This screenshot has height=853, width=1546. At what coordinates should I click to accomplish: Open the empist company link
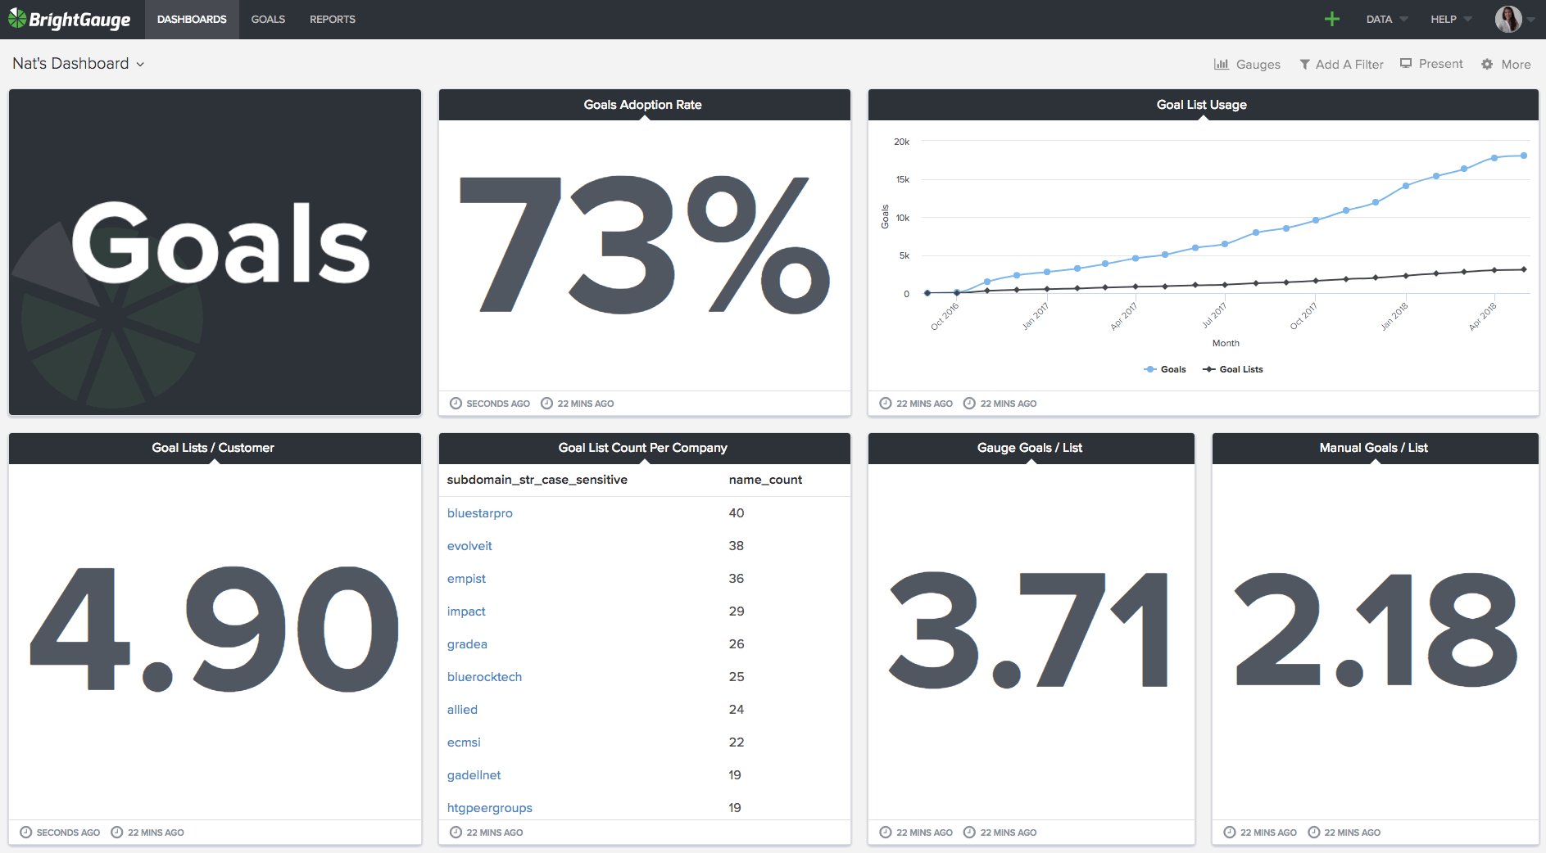[466, 578]
